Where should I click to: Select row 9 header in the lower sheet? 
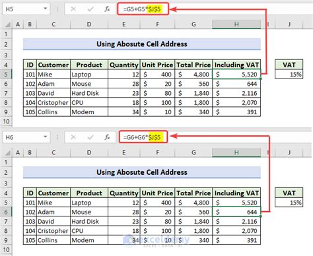coord(6,240)
